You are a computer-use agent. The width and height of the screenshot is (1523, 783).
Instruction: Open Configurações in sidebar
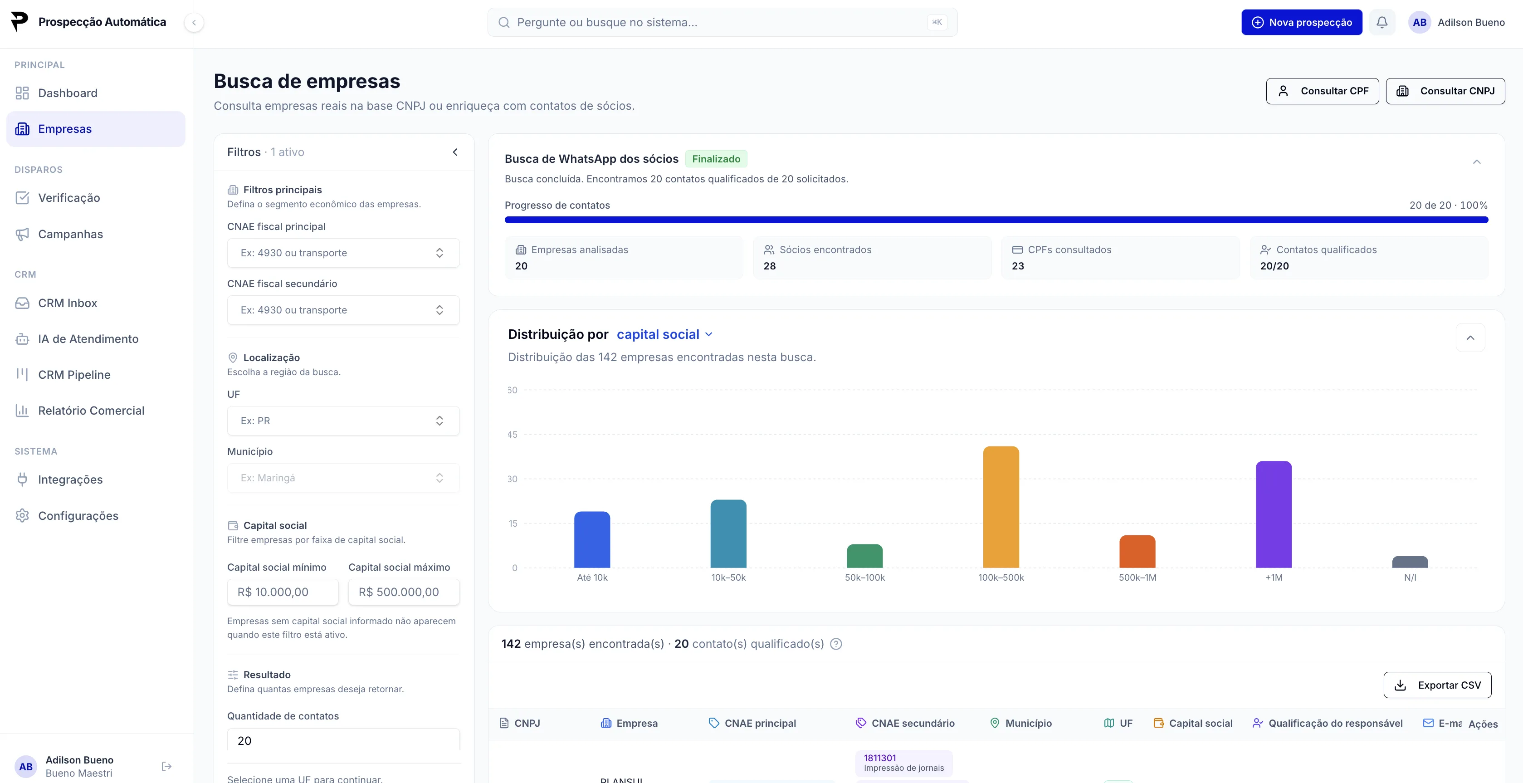tap(96, 515)
